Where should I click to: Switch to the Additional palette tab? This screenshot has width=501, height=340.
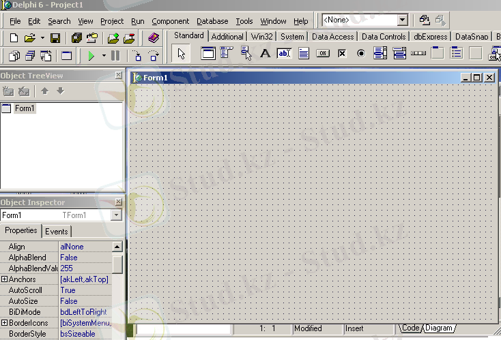(x=227, y=37)
